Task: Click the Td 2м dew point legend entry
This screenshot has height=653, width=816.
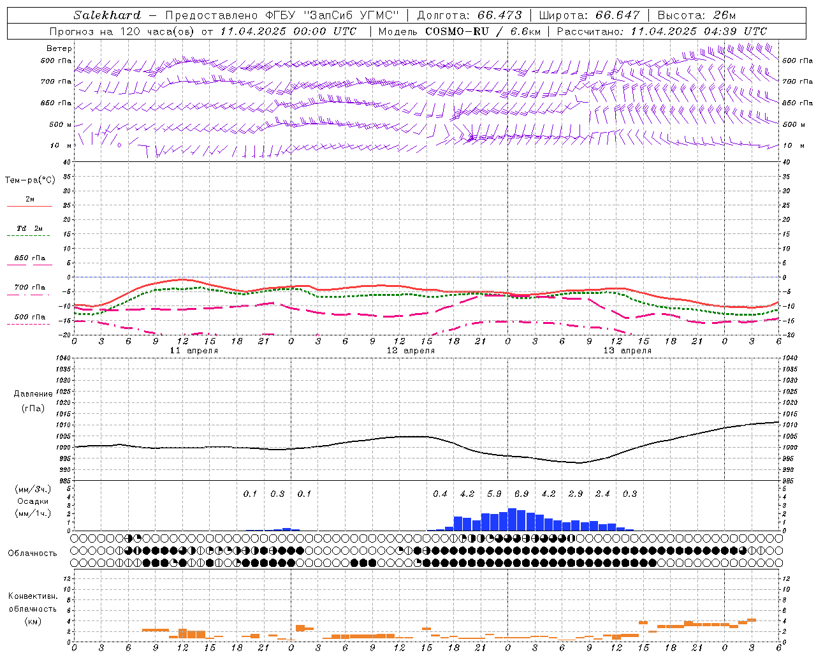Action: tap(29, 228)
